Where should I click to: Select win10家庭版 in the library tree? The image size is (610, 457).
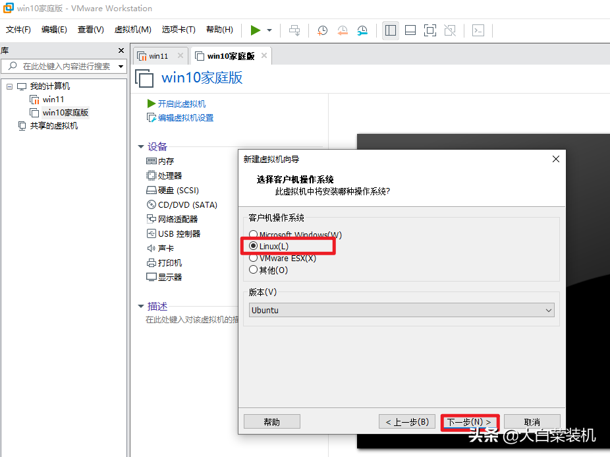click(x=65, y=113)
